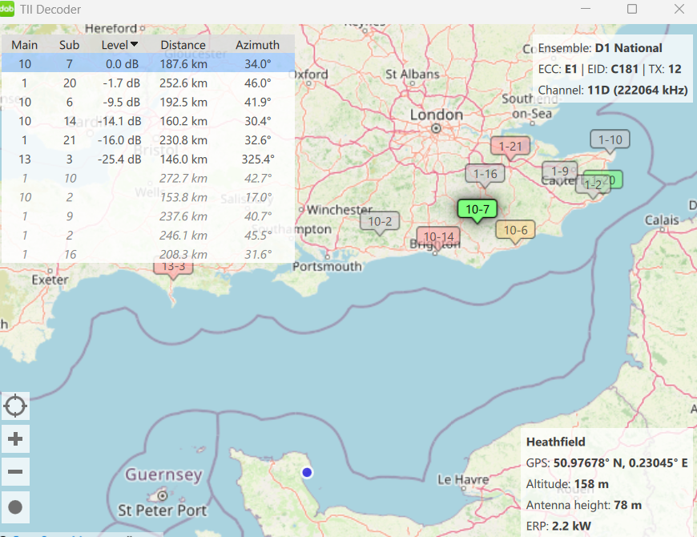
Task: Sort table by Distance column header
Action: pyautogui.click(x=183, y=45)
